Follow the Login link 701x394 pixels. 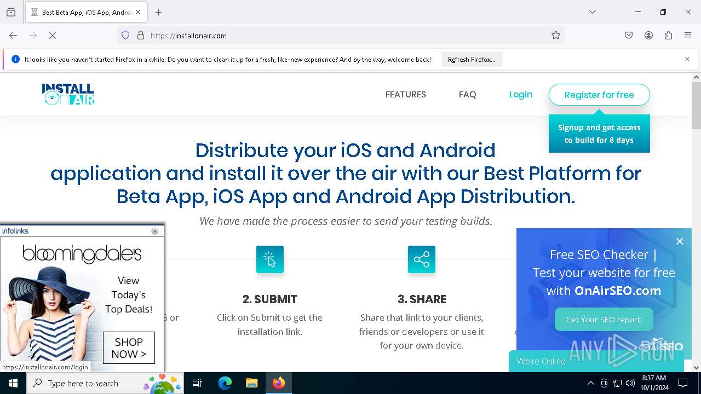point(520,94)
